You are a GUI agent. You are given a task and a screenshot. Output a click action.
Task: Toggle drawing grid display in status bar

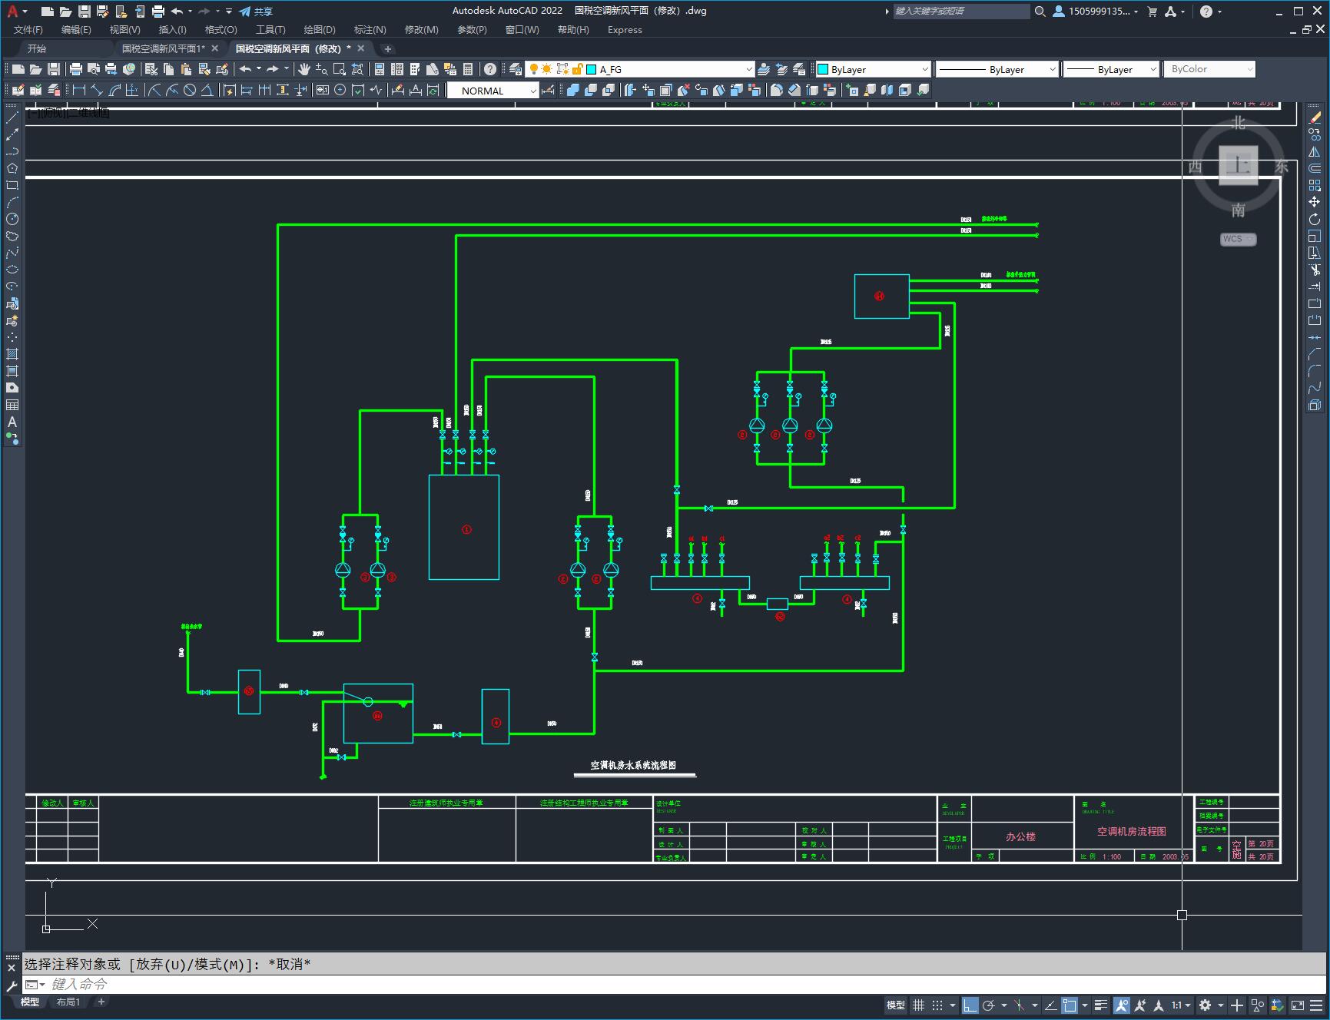click(918, 1005)
